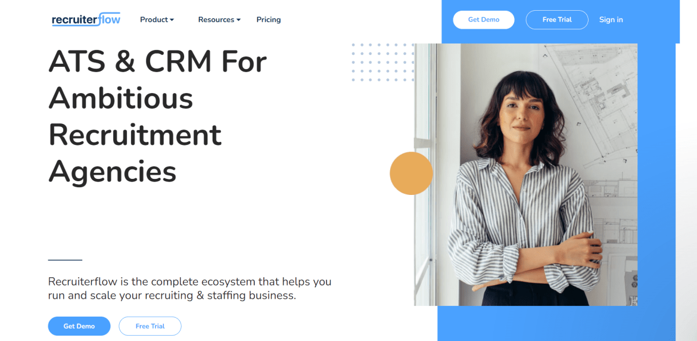This screenshot has height=341, width=697.
Task: Click the 'ATS & CRM For' headline line
Action: pyautogui.click(x=158, y=62)
